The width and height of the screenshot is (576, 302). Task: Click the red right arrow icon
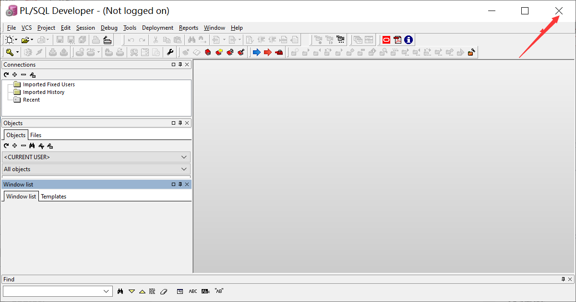[267, 52]
